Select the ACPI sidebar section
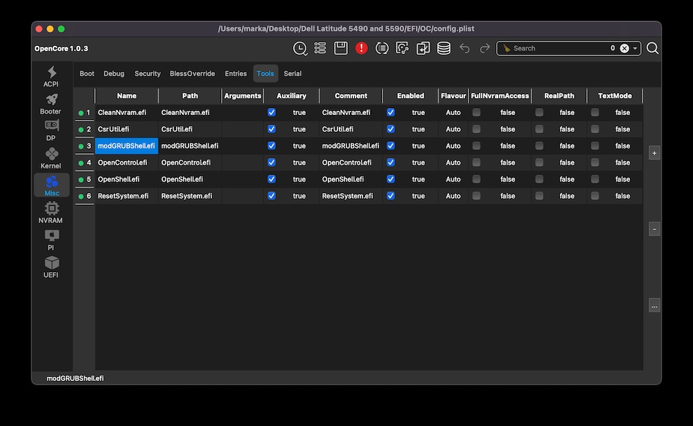This screenshot has width=693, height=426. [51, 76]
